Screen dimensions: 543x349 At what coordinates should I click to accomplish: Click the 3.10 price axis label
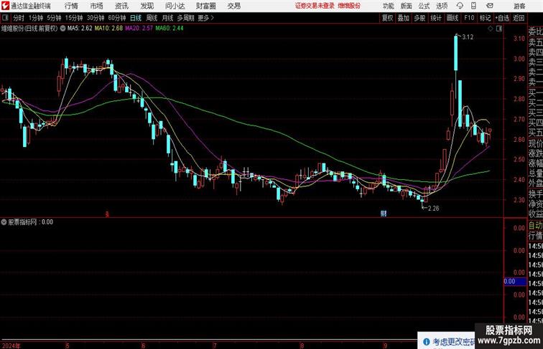coord(519,39)
